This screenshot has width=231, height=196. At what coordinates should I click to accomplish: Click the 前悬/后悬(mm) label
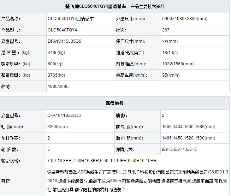click(x=131, y=64)
